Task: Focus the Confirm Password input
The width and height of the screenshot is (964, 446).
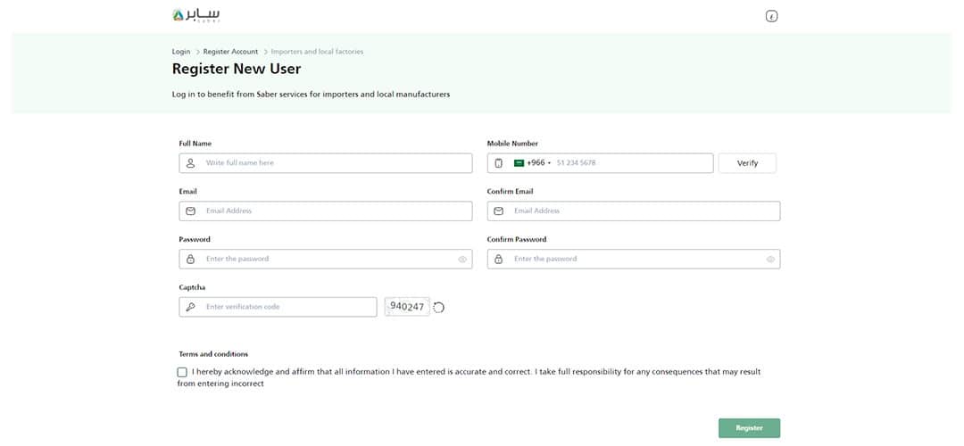Action: pyautogui.click(x=634, y=259)
